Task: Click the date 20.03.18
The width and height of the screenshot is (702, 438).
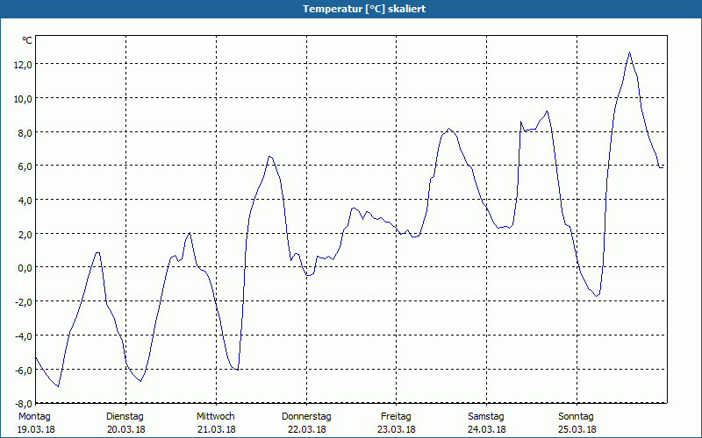Action: click(x=126, y=429)
